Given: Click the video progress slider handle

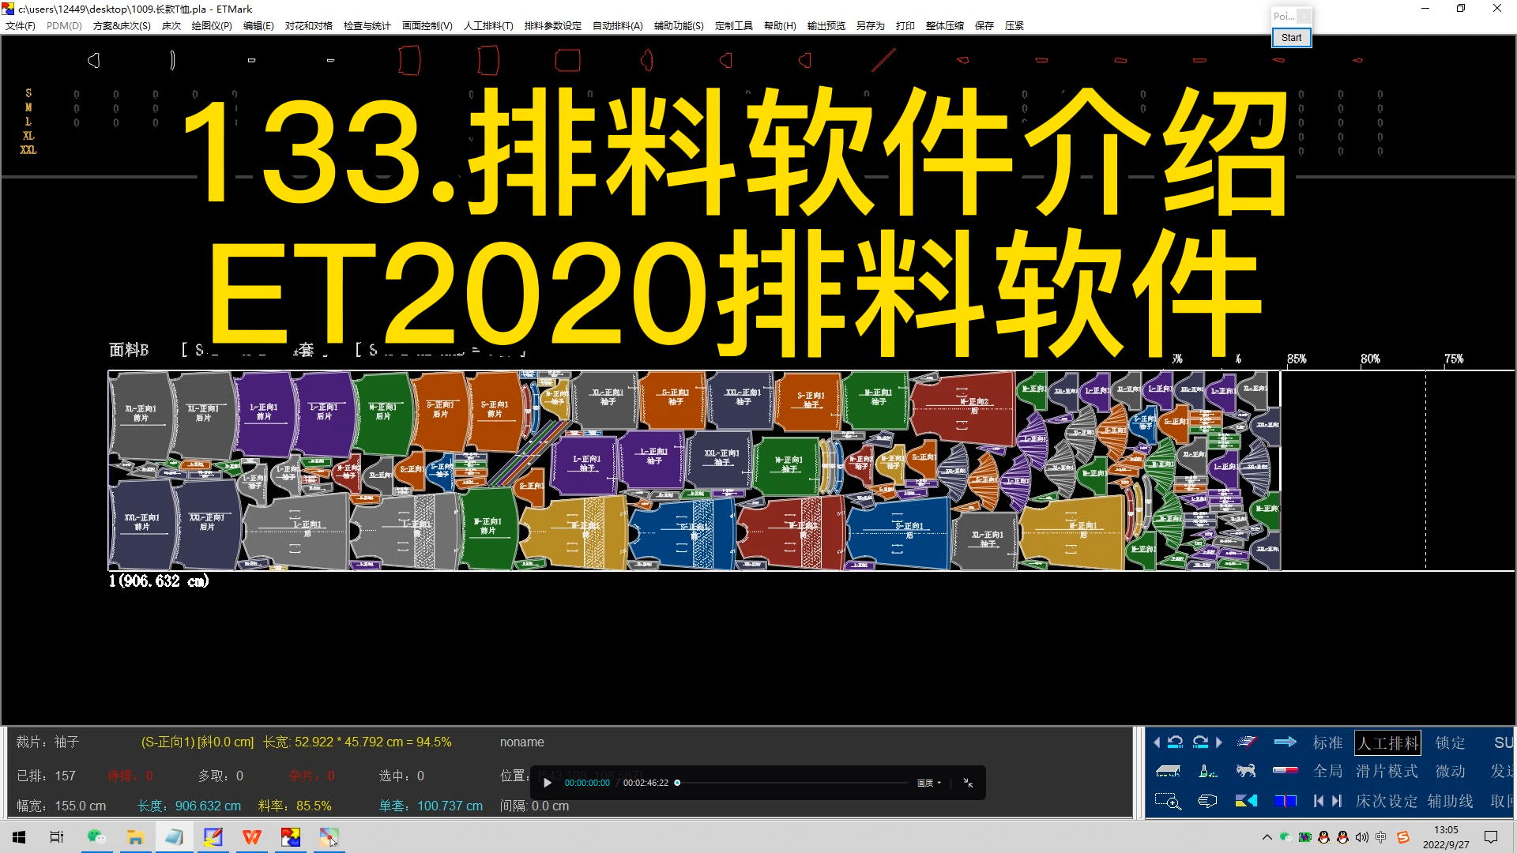Looking at the screenshot, I should pos(677,783).
